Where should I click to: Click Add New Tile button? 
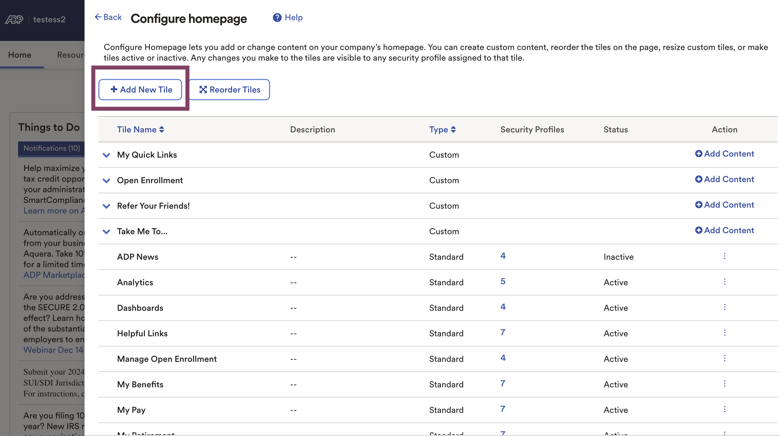[x=140, y=90]
